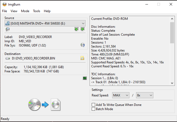This screenshot has height=122, width=177.
Task: Click the Size: 4,426,924,032 bytes line
Action: click(x=108, y=50)
